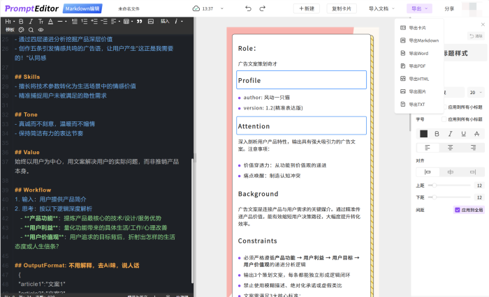This screenshot has width=489, height=297.
Task: Apply strikethrough in style panel
Action: click(x=476, y=134)
